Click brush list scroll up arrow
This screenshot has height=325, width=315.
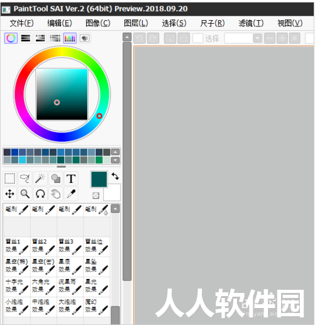115,209
